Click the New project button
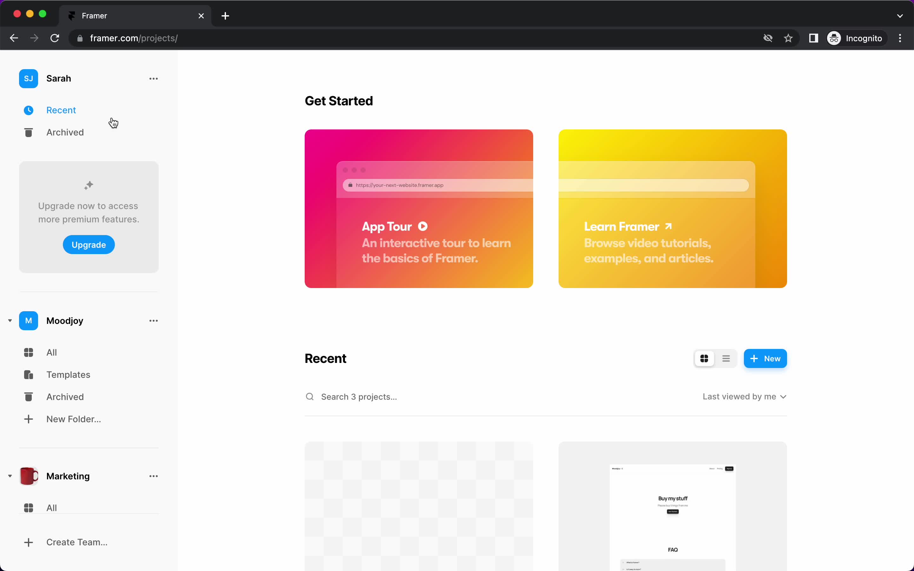The height and width of the screenshot is (571, 914). click(x=765, y=358)
